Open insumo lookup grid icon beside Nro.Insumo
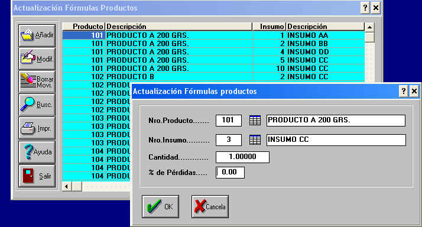The width and height of the screenshot is (422, 227). 255,140
